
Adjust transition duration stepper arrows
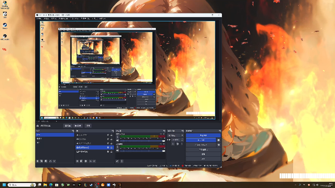click(182, 140)
